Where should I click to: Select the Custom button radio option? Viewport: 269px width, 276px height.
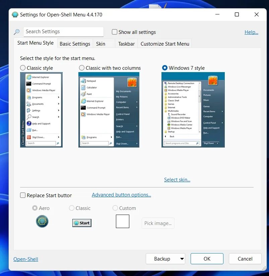click(x=115, y=208)
